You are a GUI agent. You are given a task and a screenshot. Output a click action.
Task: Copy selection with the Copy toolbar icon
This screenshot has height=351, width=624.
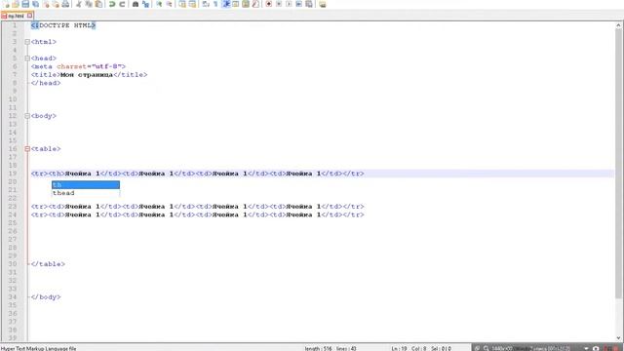(x=89, y=4)
